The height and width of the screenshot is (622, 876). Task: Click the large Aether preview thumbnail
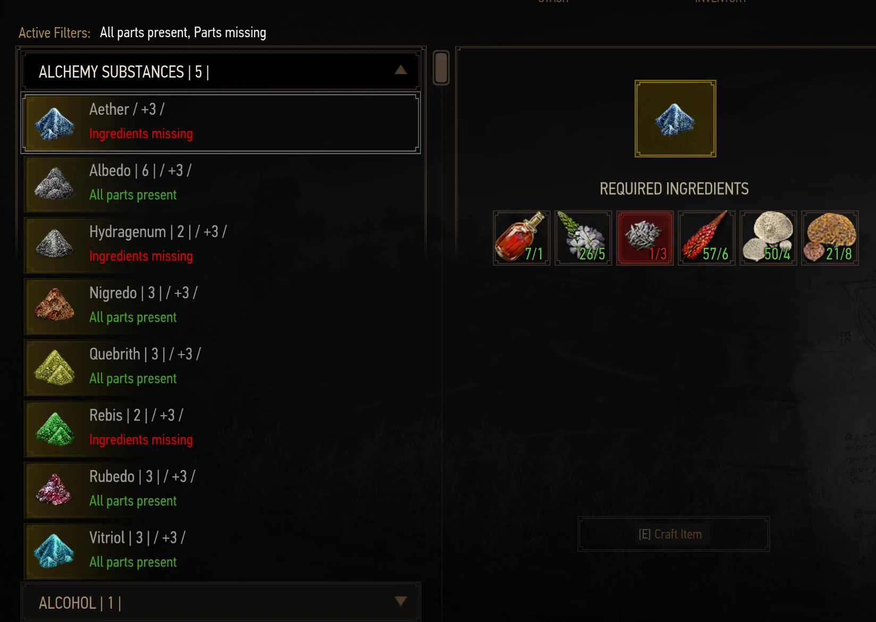tap(675, 119)
